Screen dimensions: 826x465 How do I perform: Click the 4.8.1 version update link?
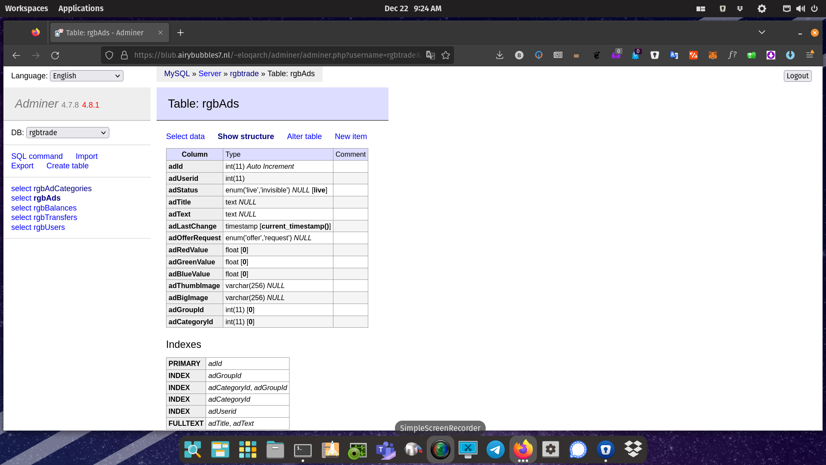(x=91, y=105)
